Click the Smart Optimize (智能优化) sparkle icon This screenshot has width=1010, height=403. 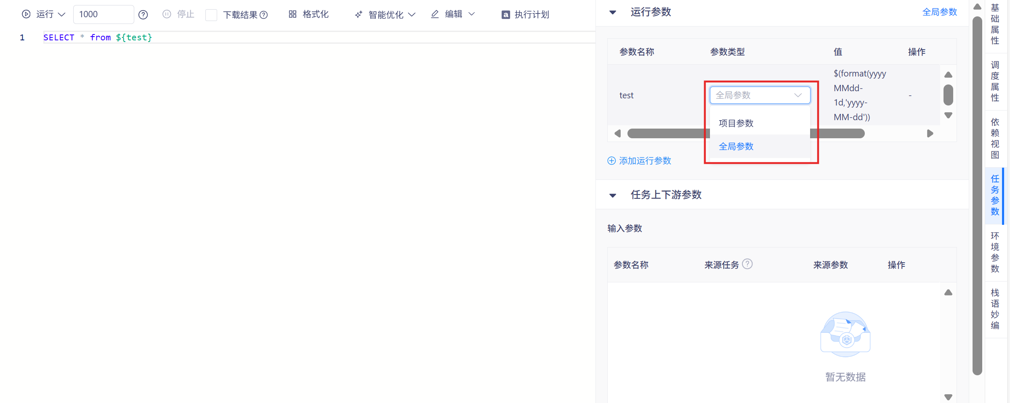[359, 15]
